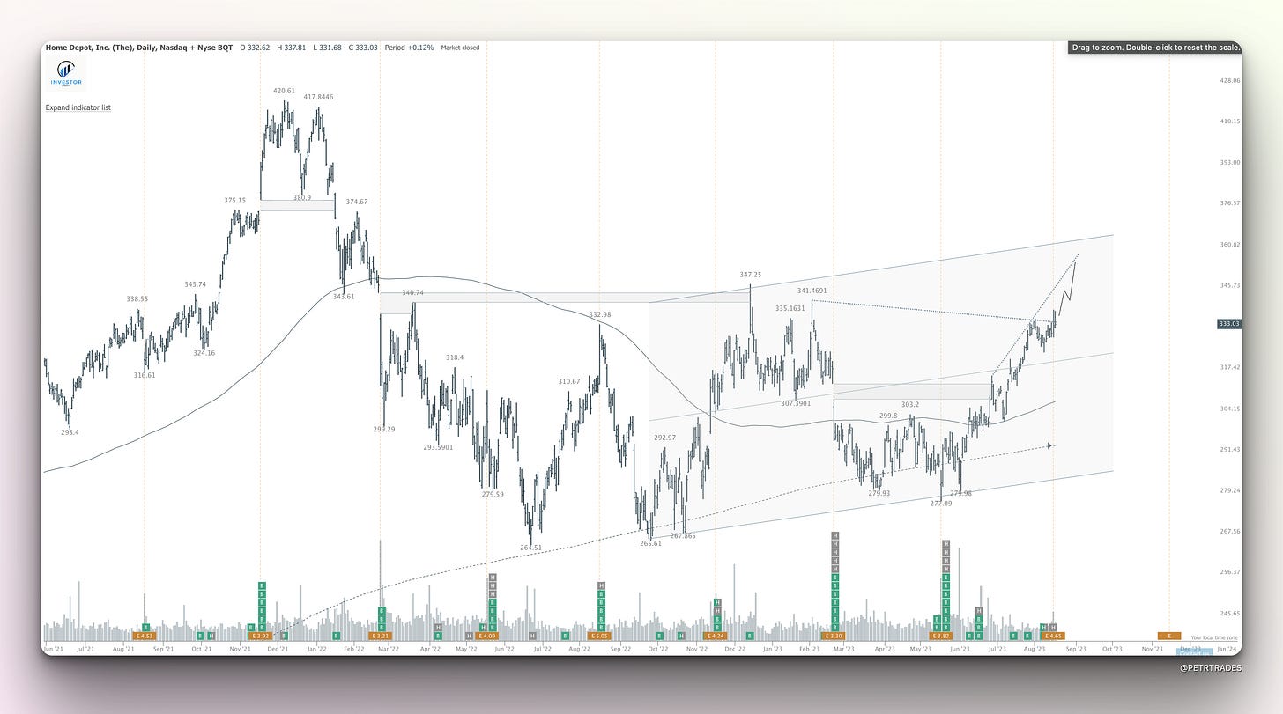The width and height of the screenshot is (1283, 714).
Task: Select the E 3.92 earnings marker
Action: [260, 636]
